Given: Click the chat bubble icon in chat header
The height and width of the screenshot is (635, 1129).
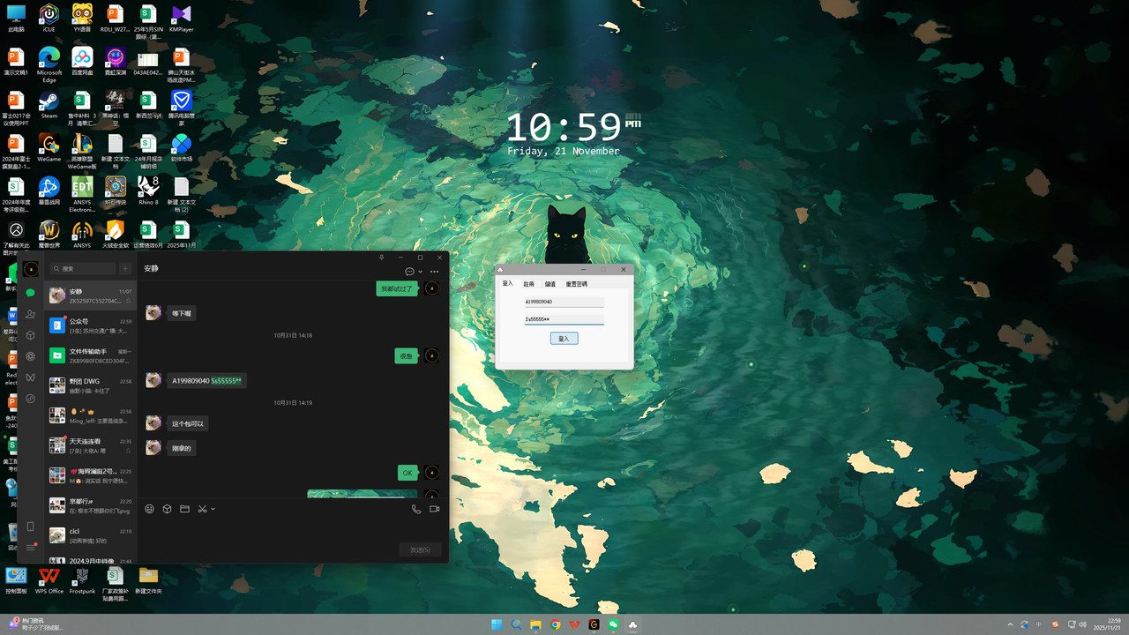Looking at the screenshot, I should pos(409,272).
